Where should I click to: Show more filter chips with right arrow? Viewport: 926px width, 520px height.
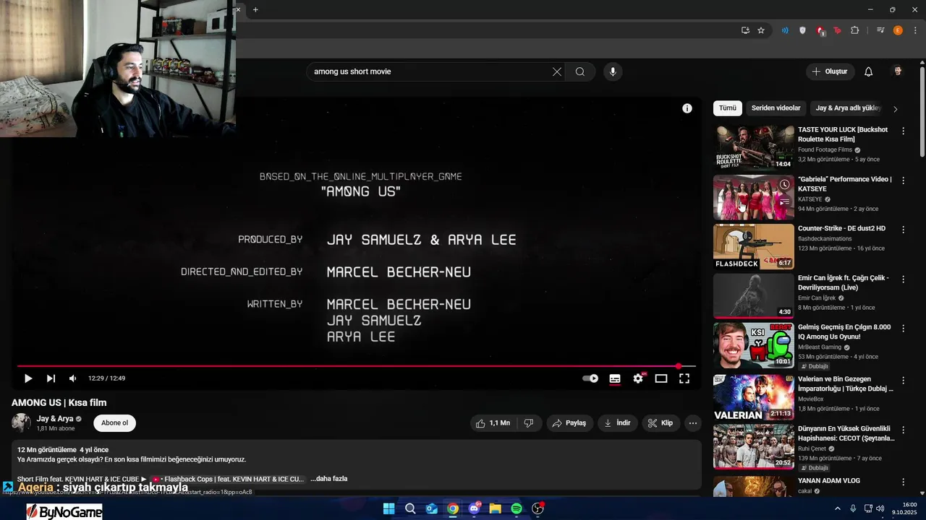896,109
